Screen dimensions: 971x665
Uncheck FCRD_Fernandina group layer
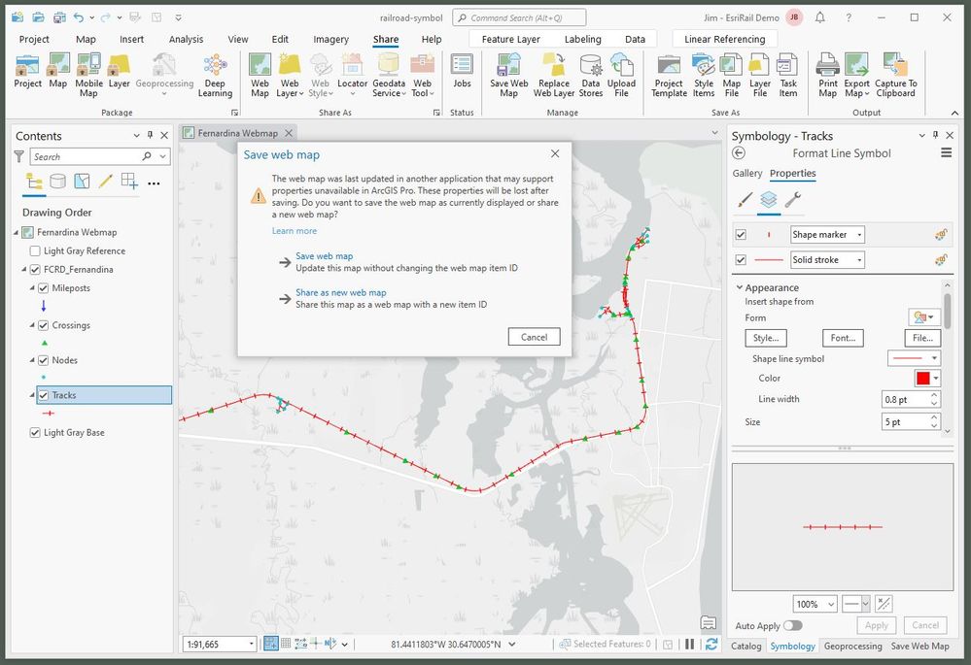(35, 269)
